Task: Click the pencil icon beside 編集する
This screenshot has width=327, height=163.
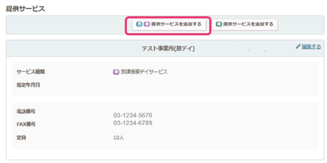Action: tap(298, 47)
